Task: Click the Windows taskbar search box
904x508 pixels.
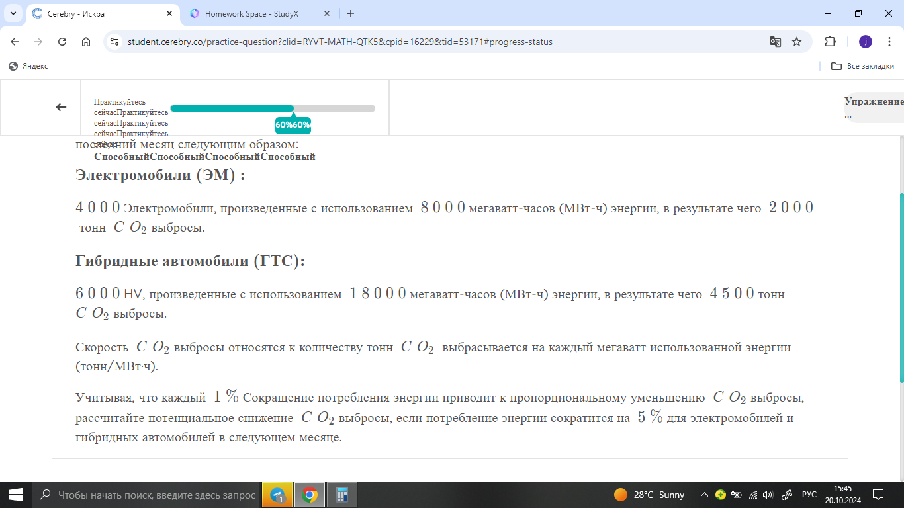Action: coord(146,495)
